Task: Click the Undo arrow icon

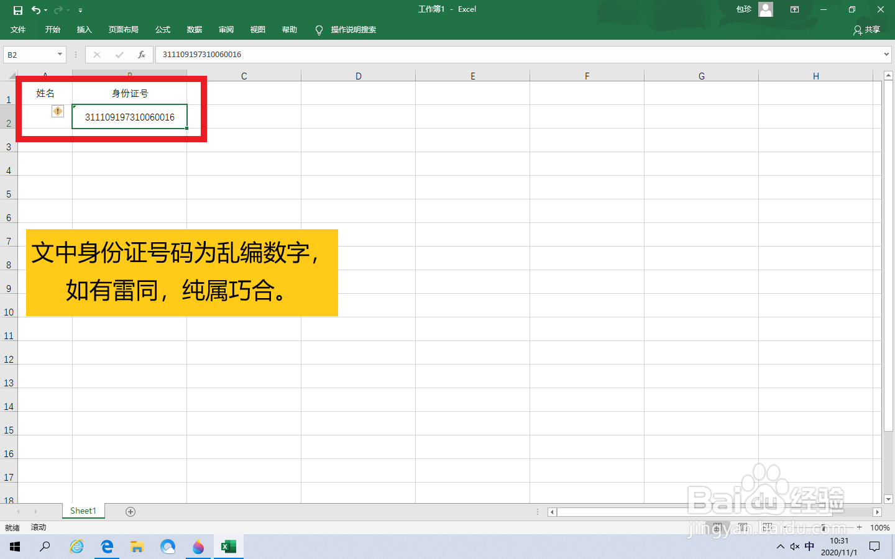Action: [x=35, y=10]
